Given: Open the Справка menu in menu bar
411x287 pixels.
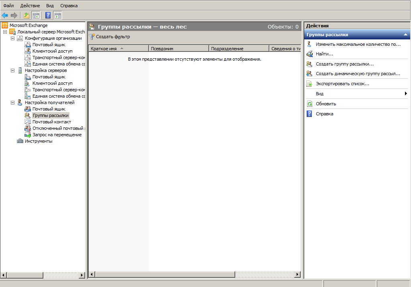Looking at the screenshot, I should point(69,6).
